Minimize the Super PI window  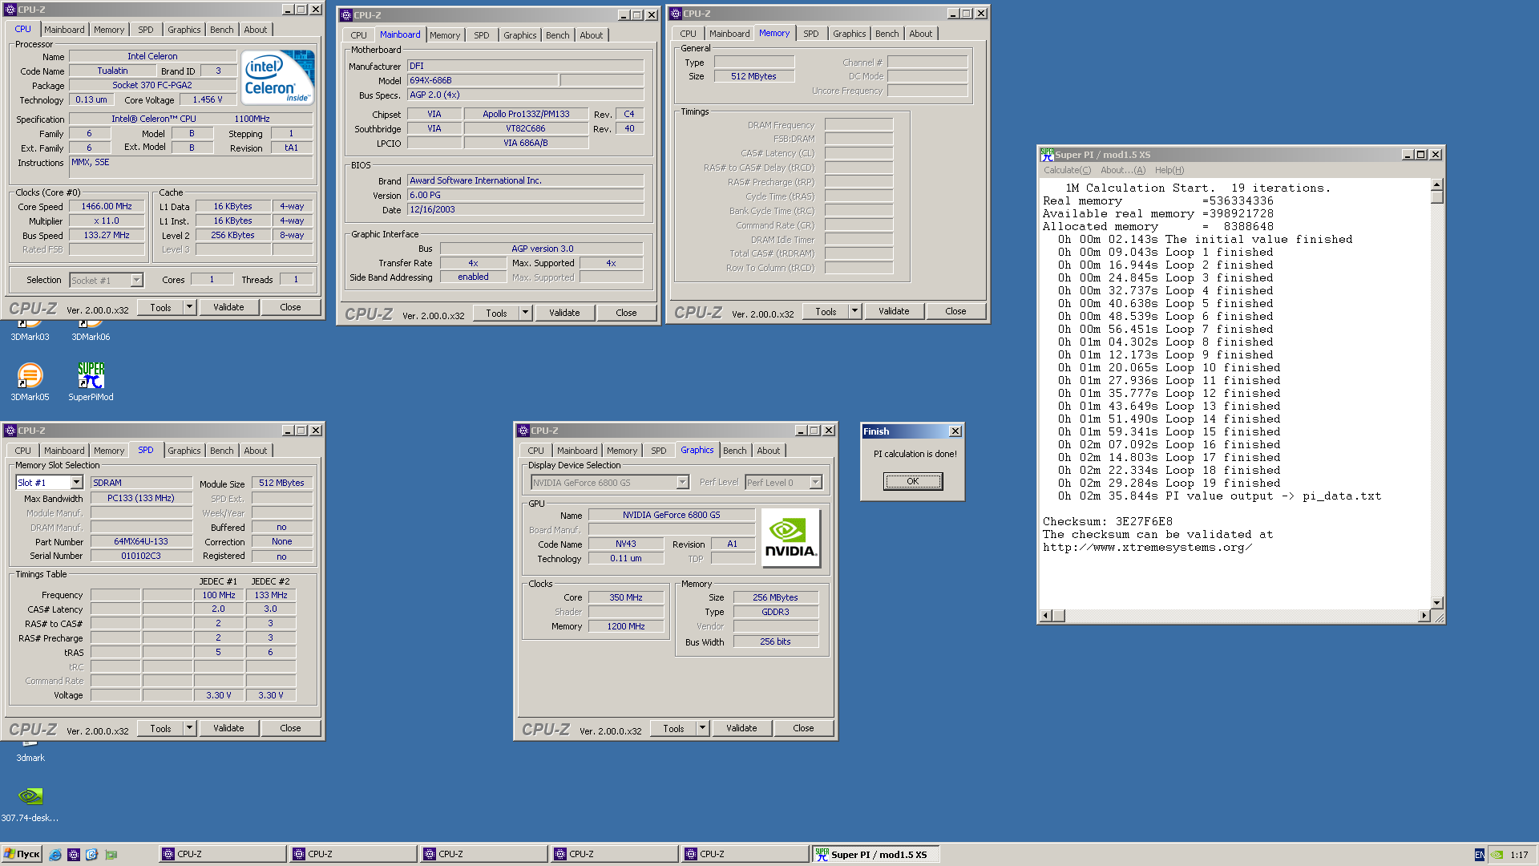tap(1407, 155)
